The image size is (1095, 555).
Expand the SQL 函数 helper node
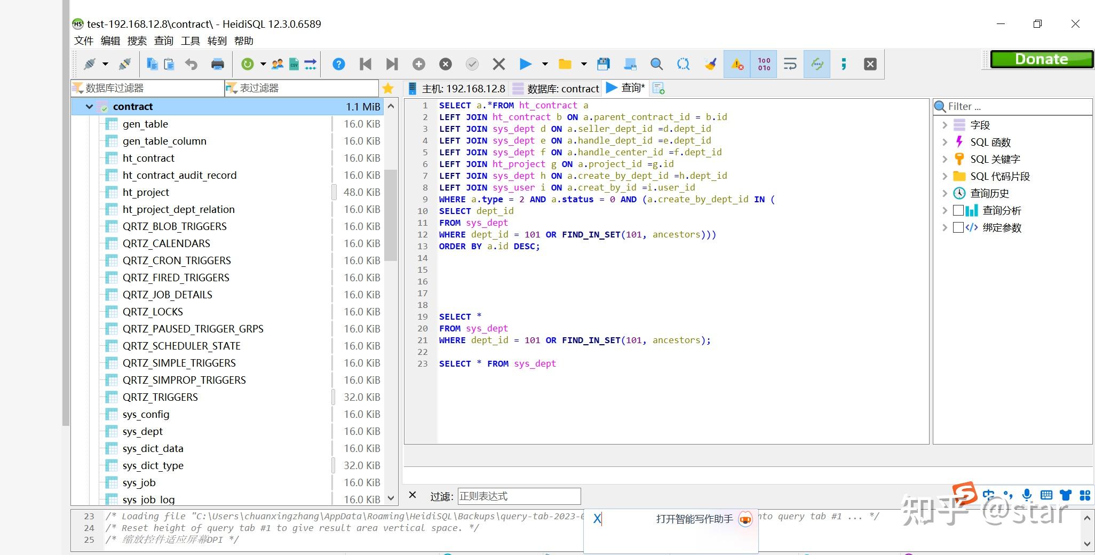click(x=945, y=142)
